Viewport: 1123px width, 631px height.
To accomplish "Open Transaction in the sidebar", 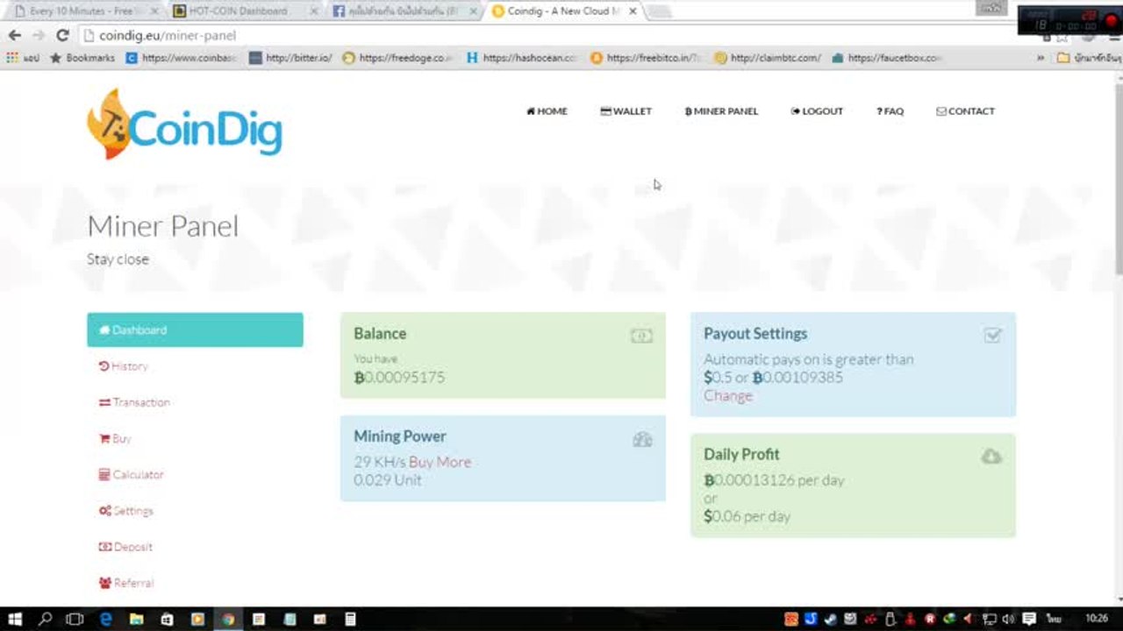I will pyautogui.click(x=134, y=402).
